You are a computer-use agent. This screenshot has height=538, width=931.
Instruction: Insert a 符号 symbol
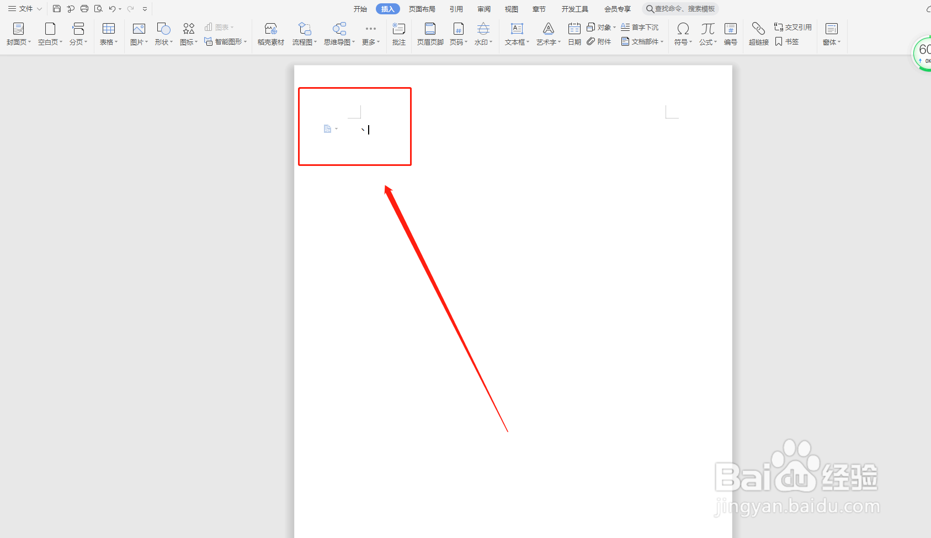683,34
